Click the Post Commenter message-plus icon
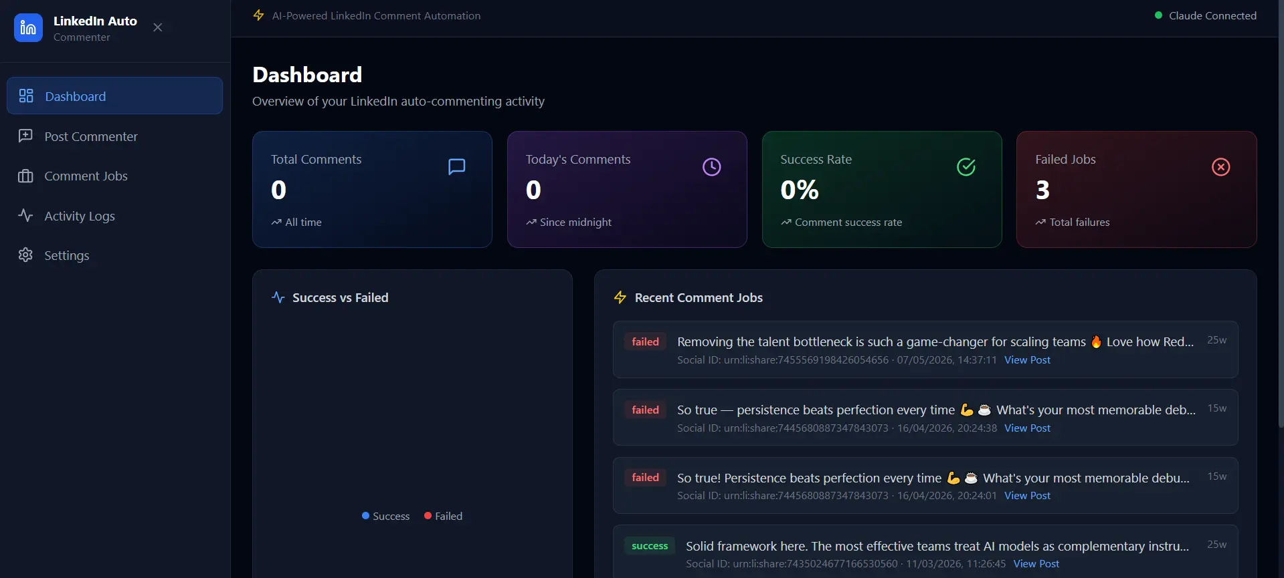Image resolution: width=1284 pixels, height=578 pixels. point(25,136)
